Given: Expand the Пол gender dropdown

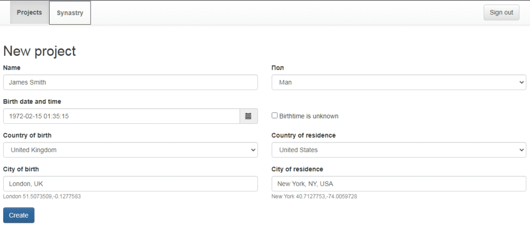Looking at the screenshot, I should [399, 83].
